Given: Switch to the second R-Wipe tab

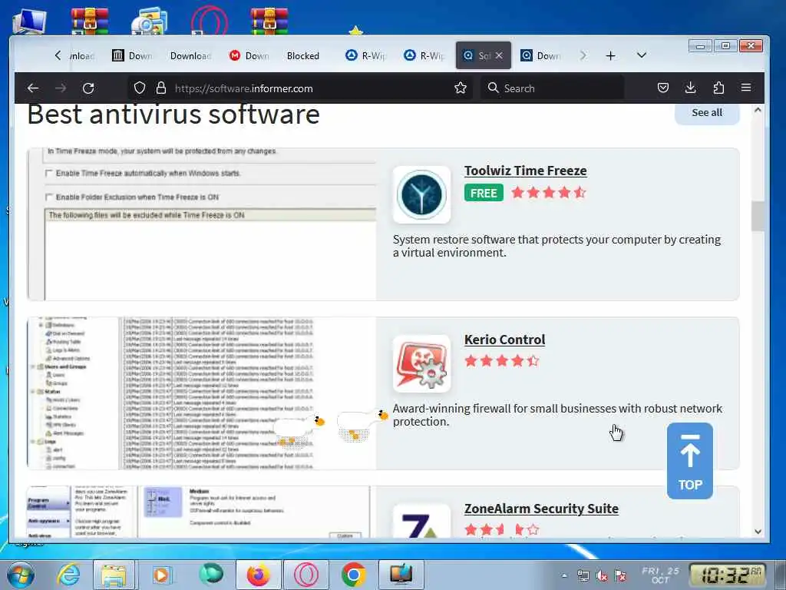Looking at the screenshot, I should 424,55.
